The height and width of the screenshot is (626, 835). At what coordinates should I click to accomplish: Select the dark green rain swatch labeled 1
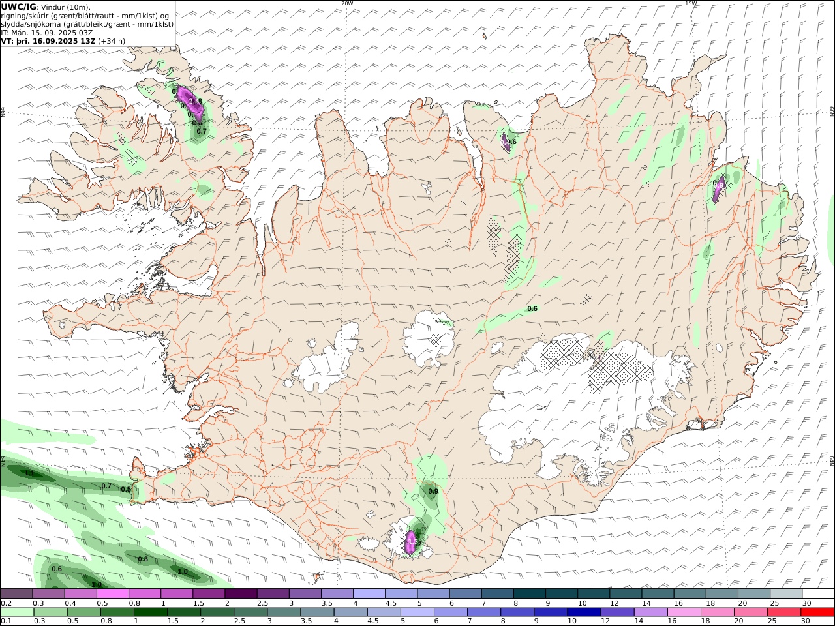click(150, 612)
